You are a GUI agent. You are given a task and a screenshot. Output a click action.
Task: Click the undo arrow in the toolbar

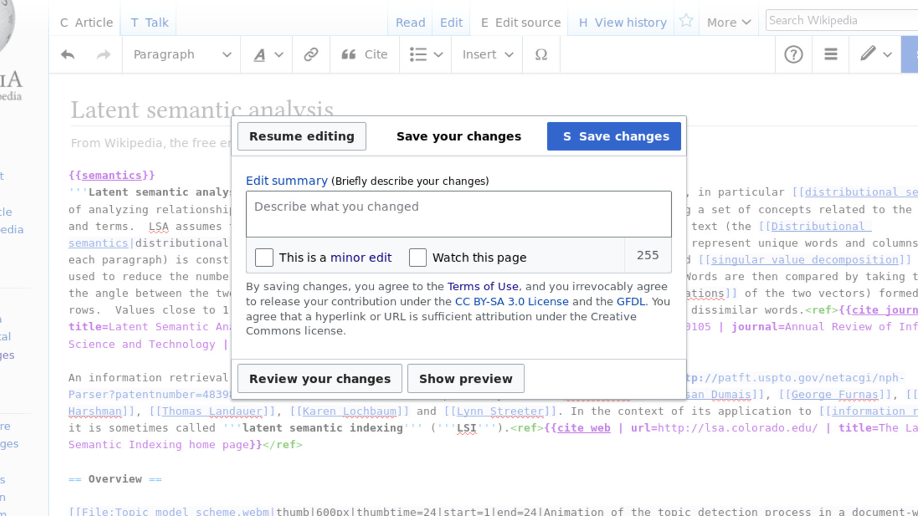click(68, 54)
